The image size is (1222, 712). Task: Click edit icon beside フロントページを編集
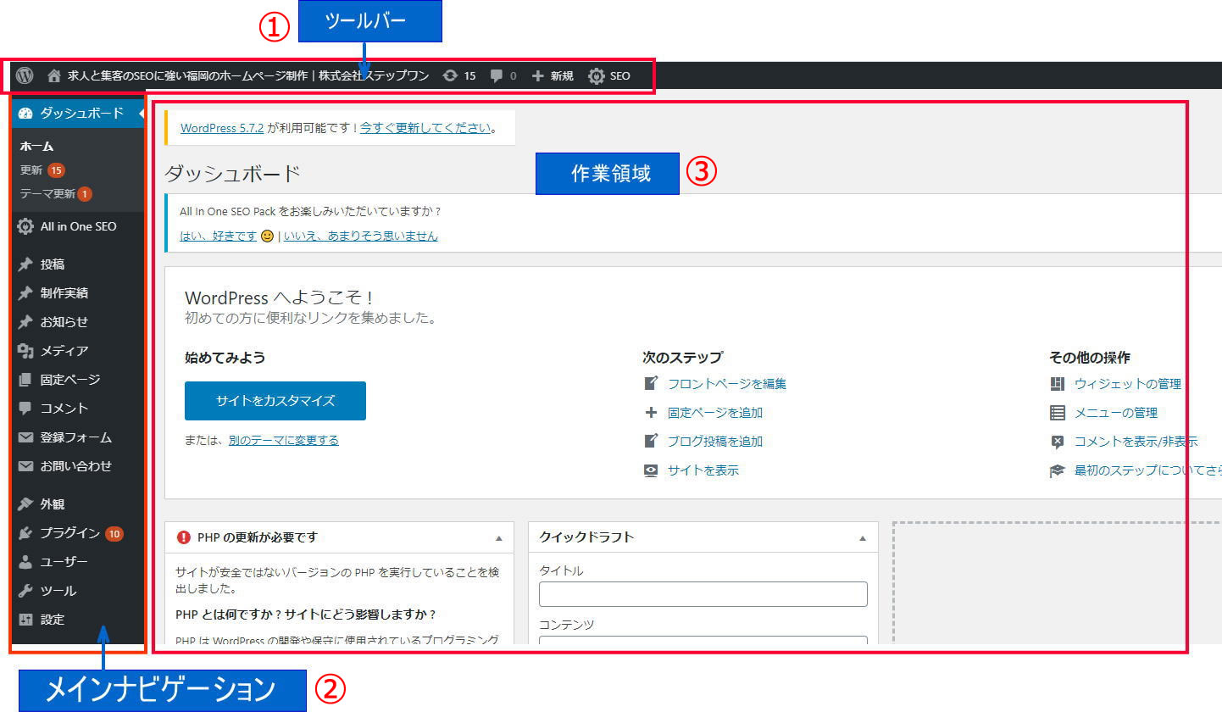point(651,383)
